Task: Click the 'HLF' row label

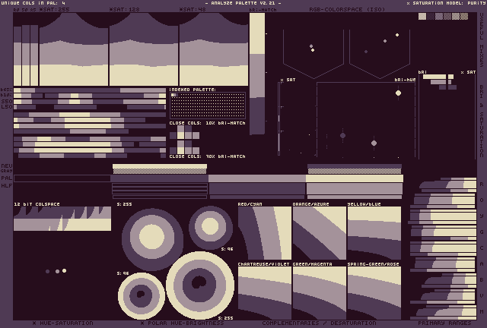Action: 7,185
